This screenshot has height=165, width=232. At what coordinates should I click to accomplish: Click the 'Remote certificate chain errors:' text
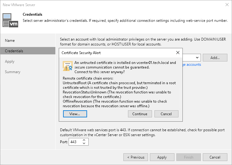88,78
